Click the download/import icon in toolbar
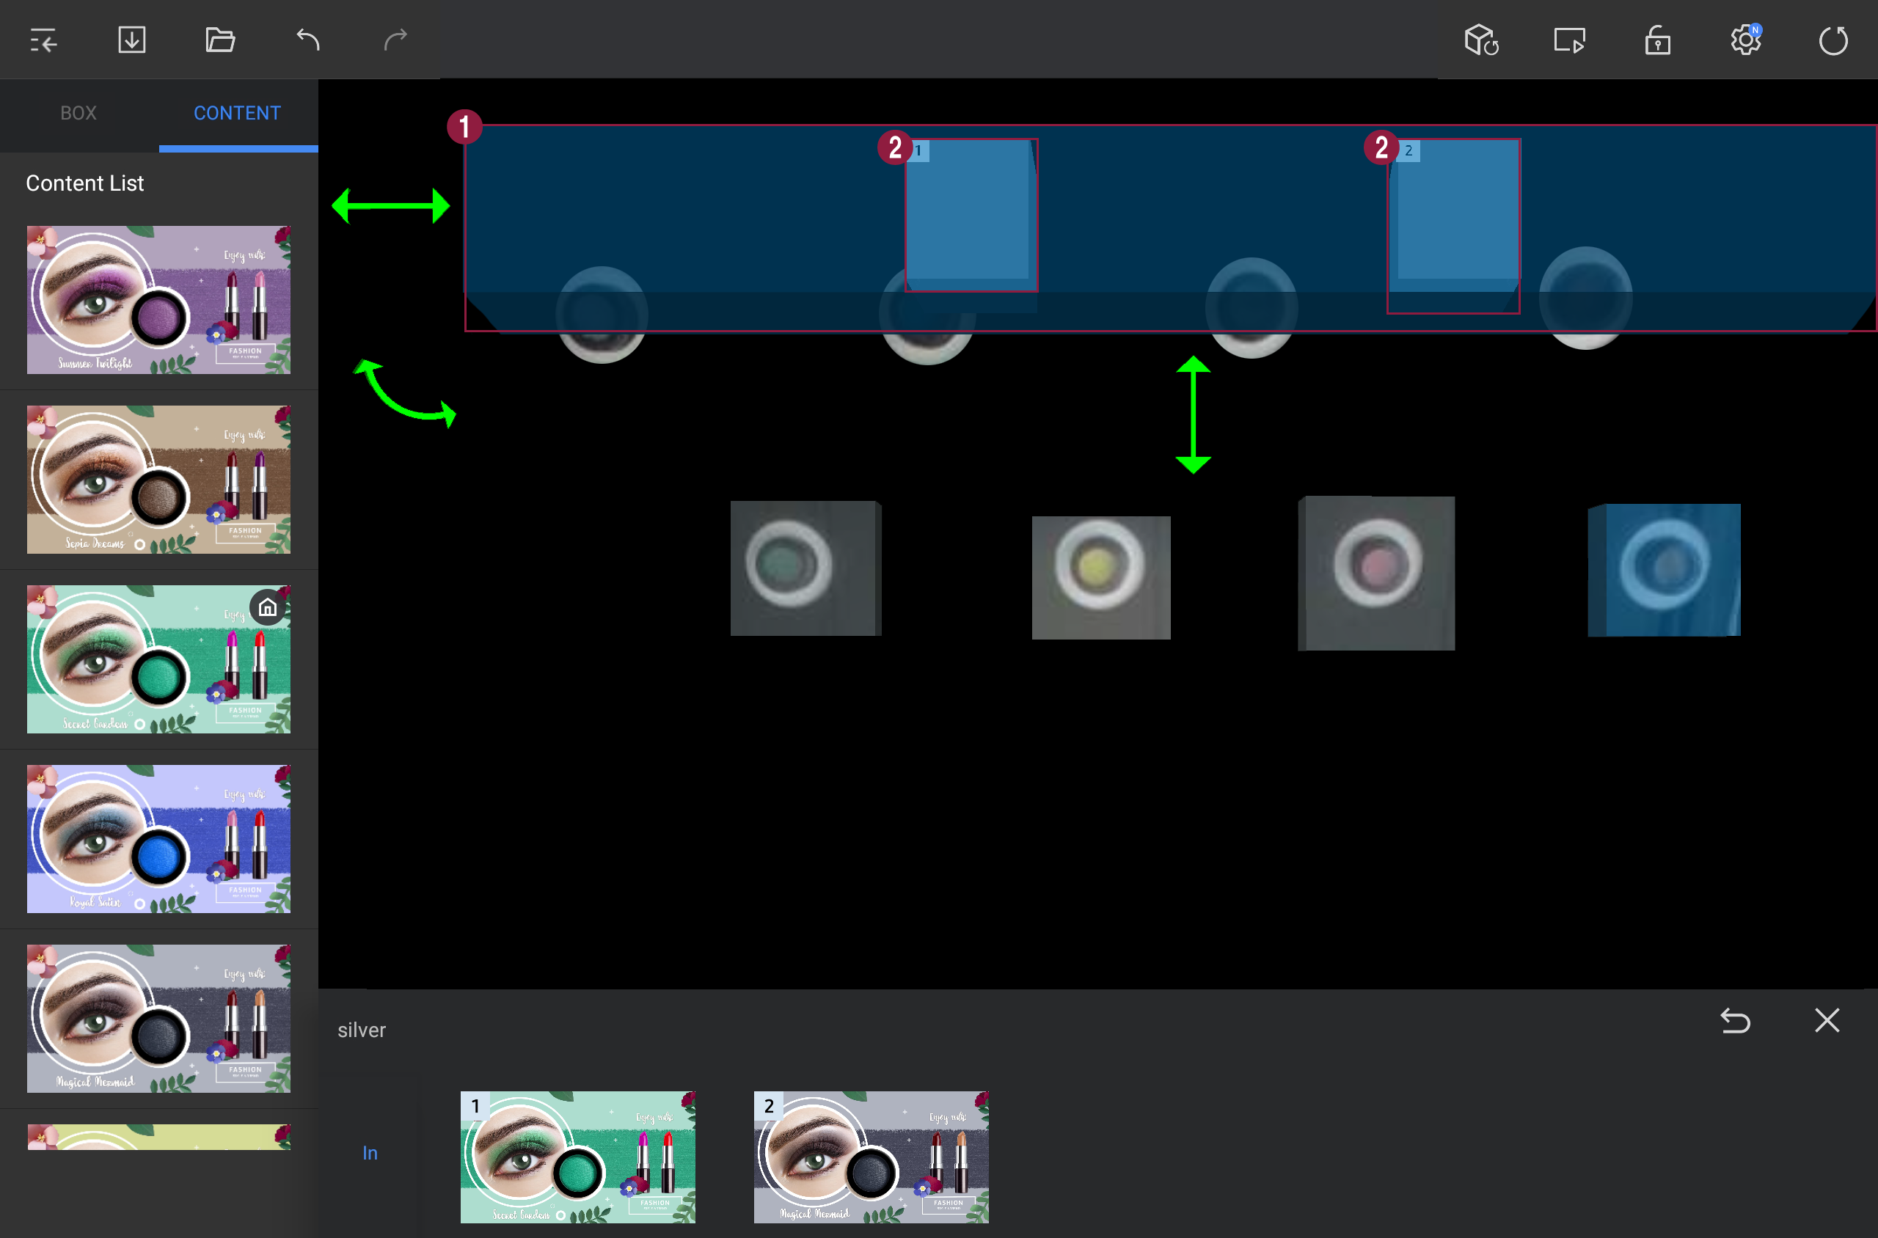This screenshot has width=1878, height=1238. point(132,40)
